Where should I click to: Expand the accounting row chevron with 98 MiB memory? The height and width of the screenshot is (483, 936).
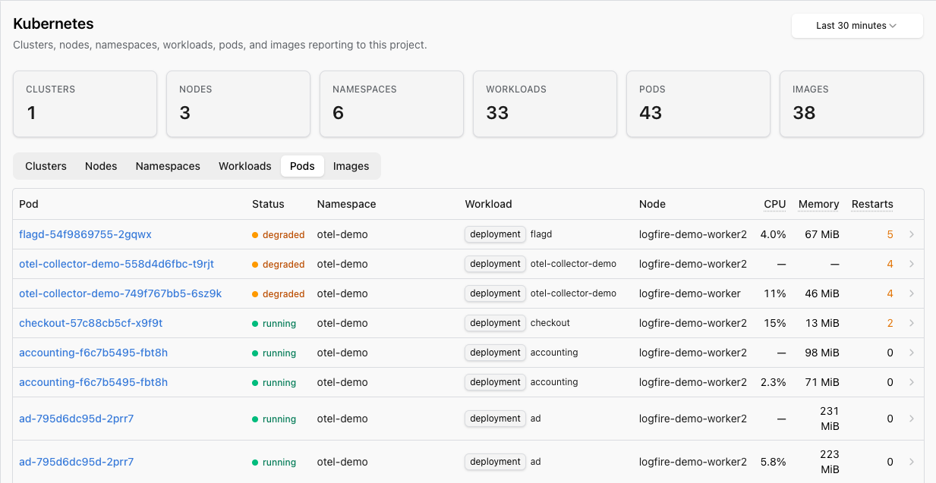912,353
